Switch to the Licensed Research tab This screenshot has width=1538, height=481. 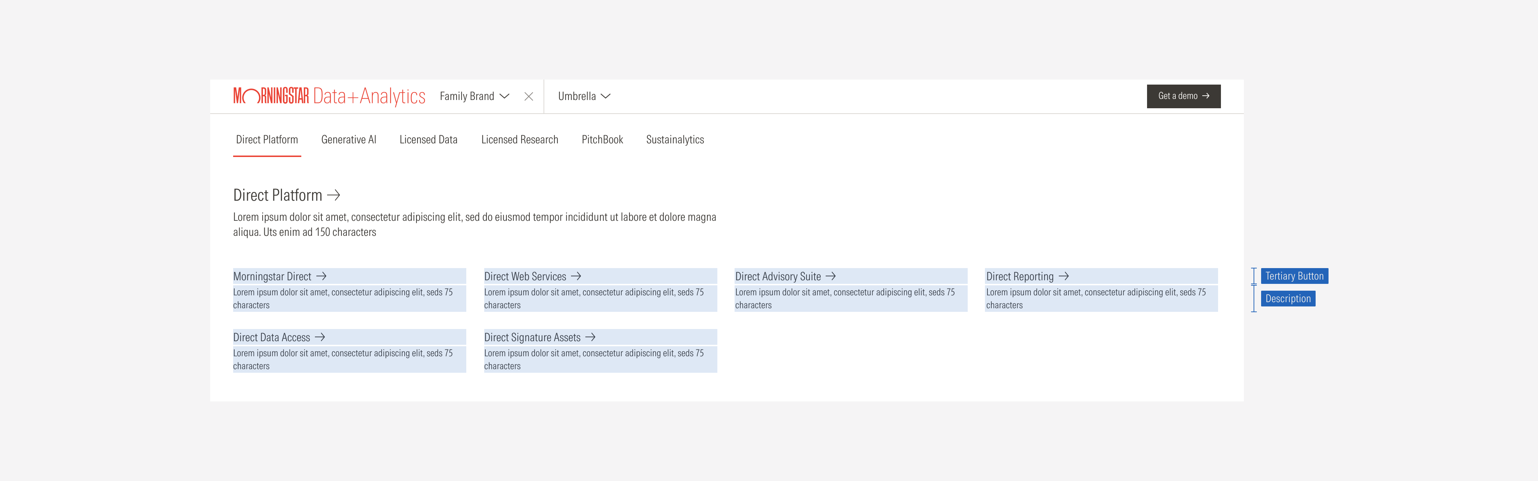519,140
